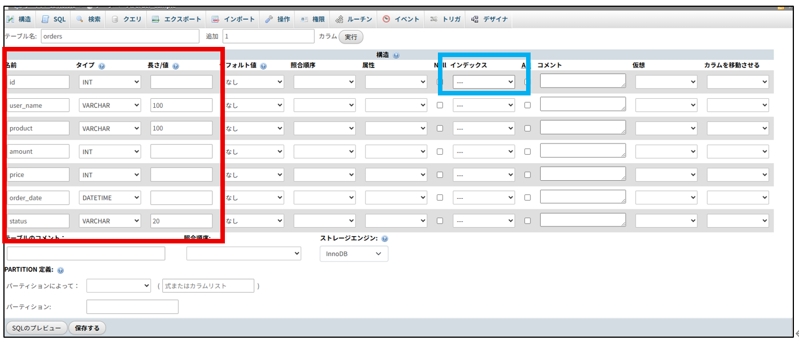Click the エクスポート tab's export icon
Viewport: 799px width, 340px height.
click(156, 19)
